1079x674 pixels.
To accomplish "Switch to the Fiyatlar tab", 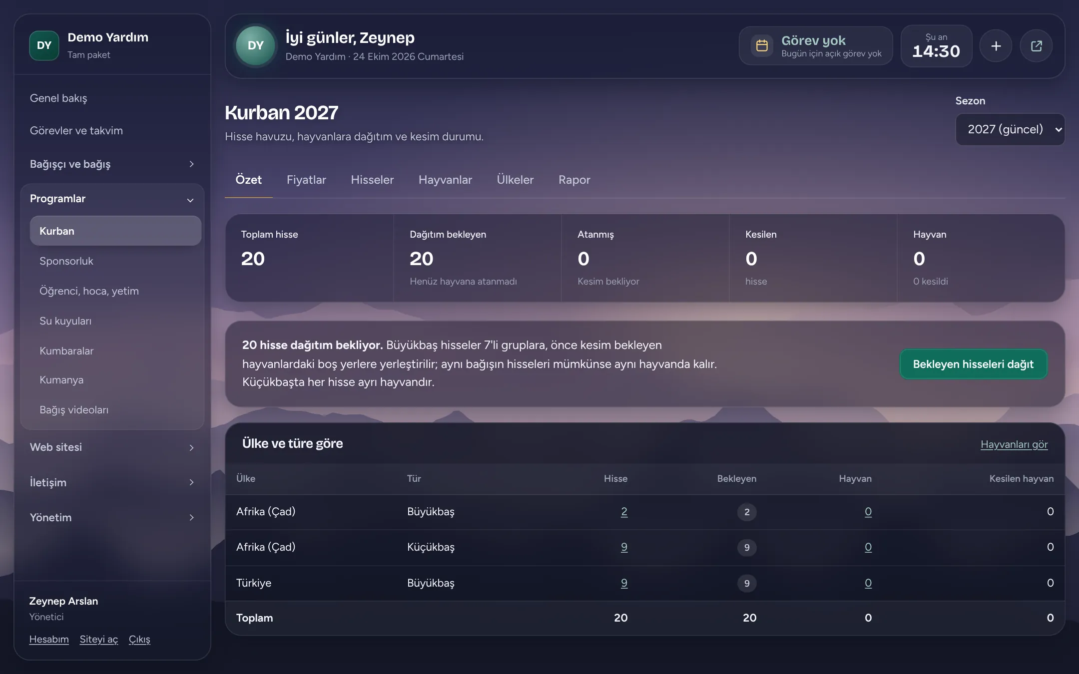I will tap(306, 180).
